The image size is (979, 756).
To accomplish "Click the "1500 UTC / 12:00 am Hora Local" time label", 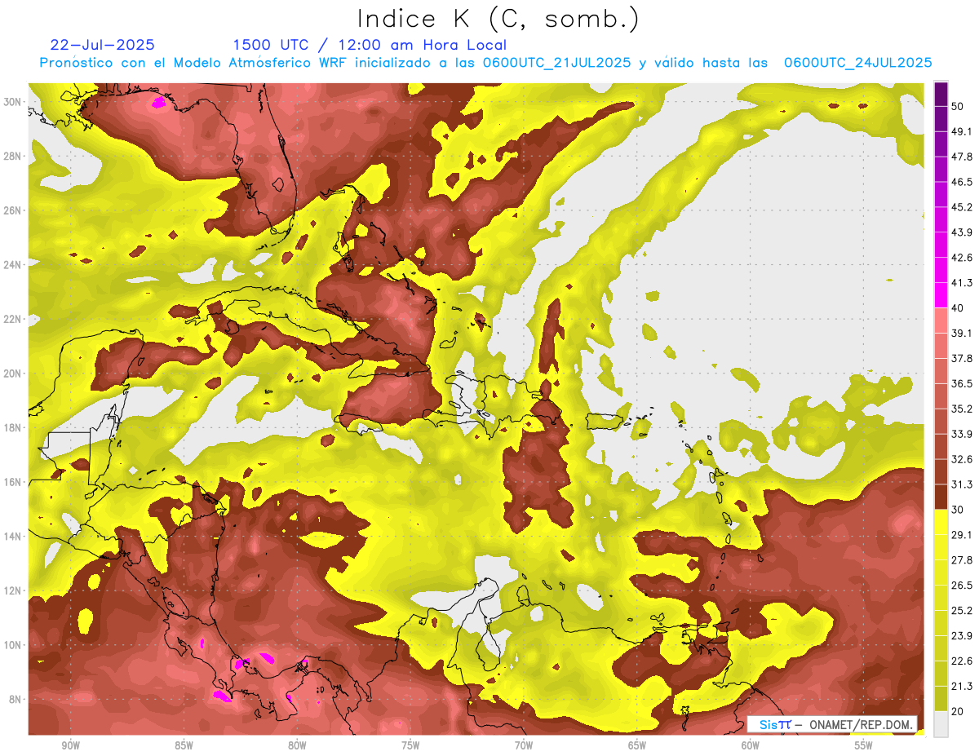I will (370, 45).
